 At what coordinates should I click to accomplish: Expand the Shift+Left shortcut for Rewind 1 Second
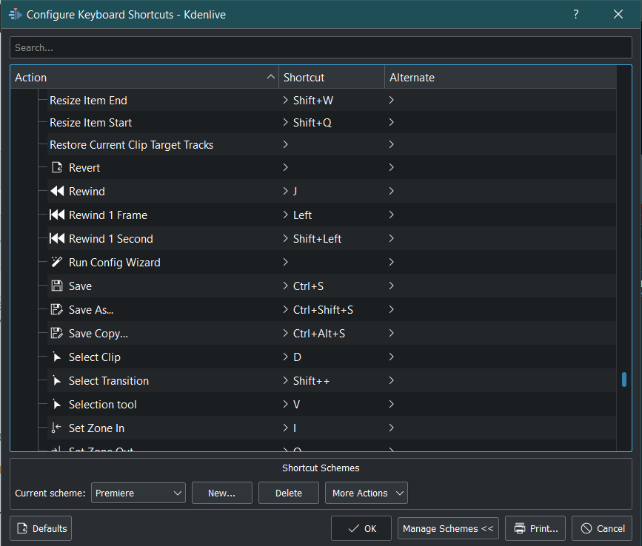(x=285, y=238)
